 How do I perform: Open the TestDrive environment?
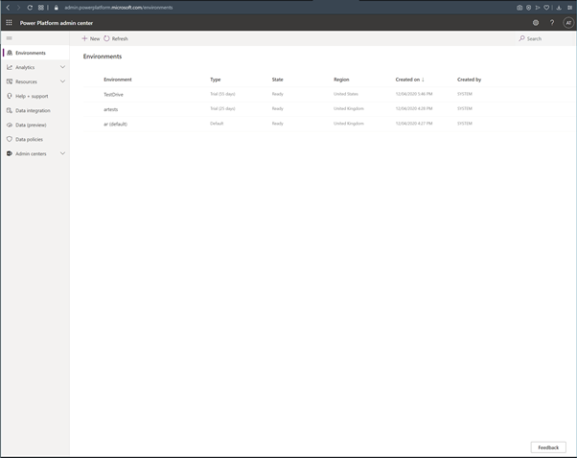click(114, 94)
